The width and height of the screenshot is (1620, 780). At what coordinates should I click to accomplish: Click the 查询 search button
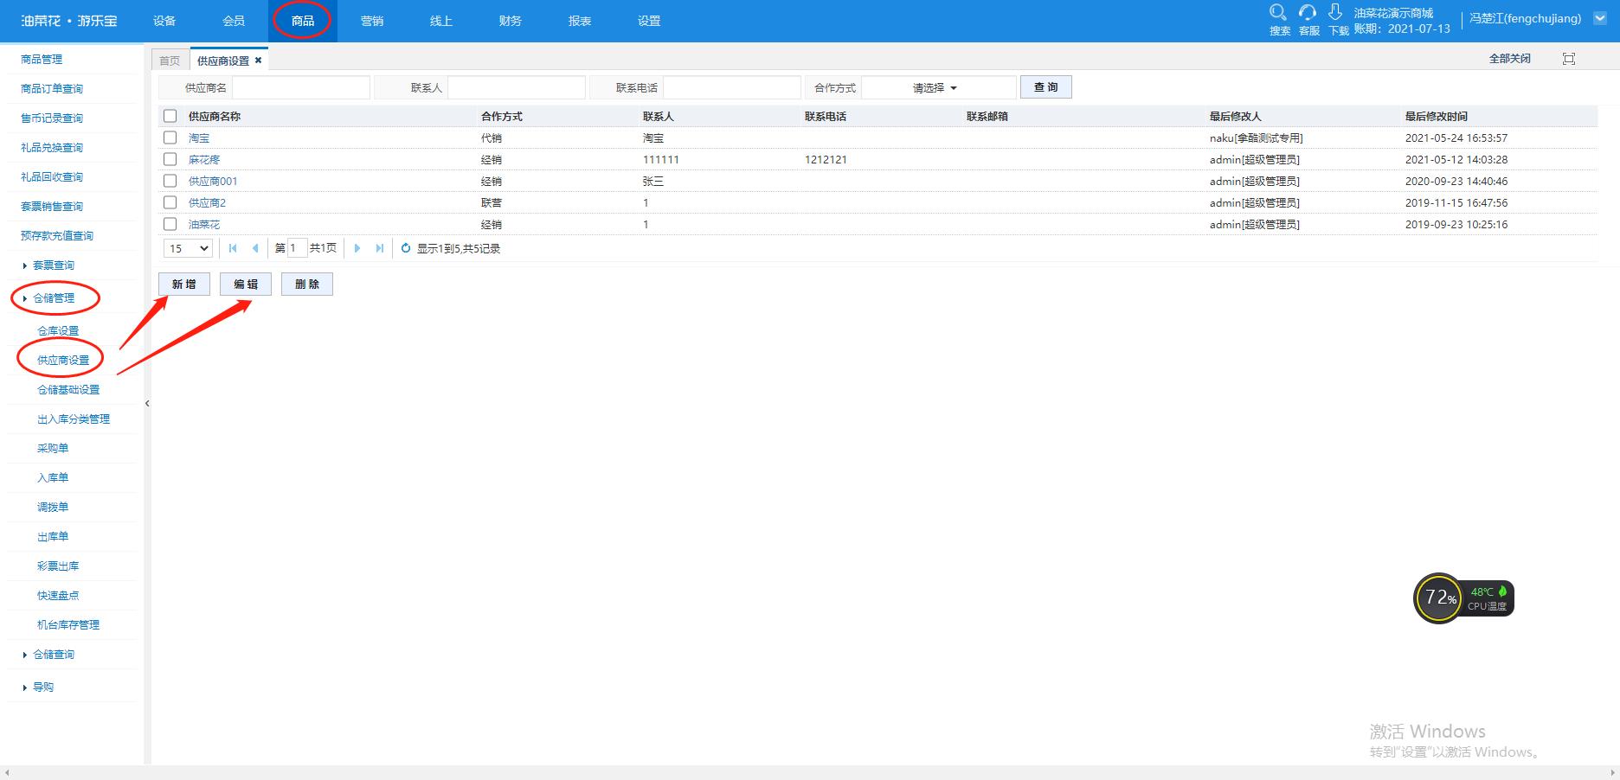1046,87
